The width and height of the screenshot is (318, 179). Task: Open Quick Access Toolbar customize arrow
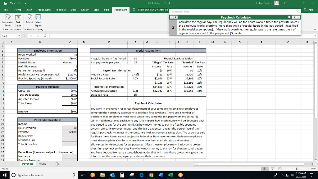point(25,3)
